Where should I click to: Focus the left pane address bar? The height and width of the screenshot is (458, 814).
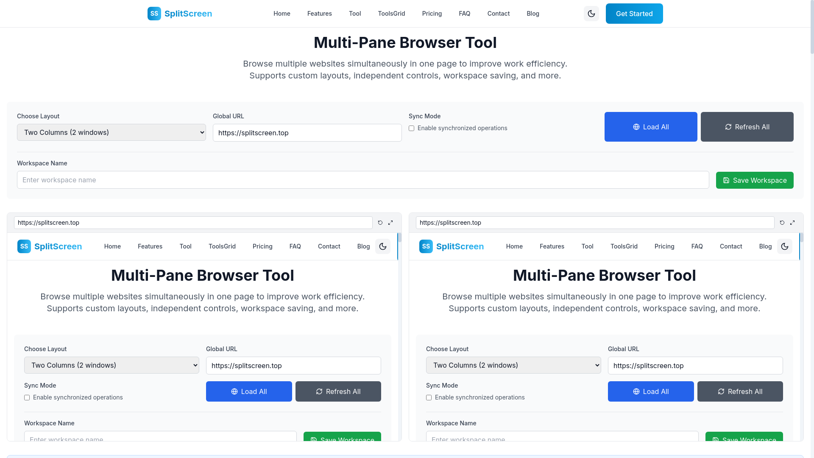193,223
